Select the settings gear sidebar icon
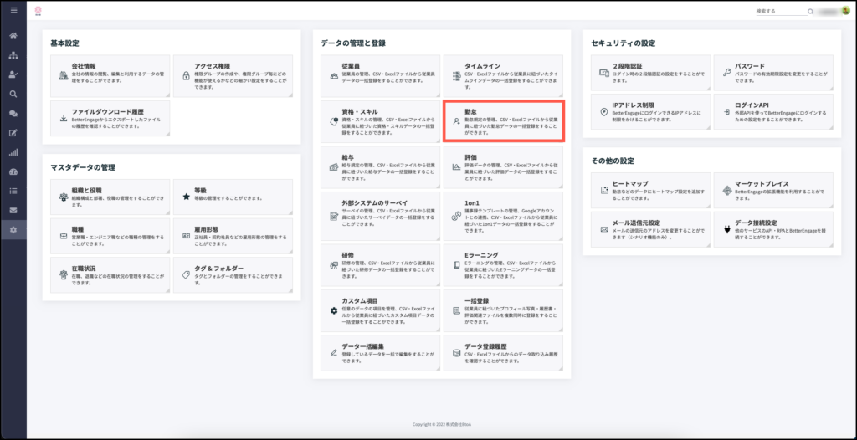The image size is (857, 440). pos(13,230)
